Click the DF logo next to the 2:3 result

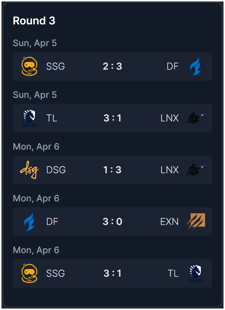pos(196,66)
